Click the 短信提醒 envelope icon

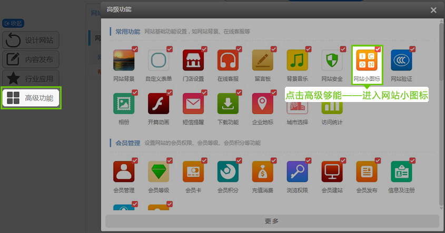193,104
